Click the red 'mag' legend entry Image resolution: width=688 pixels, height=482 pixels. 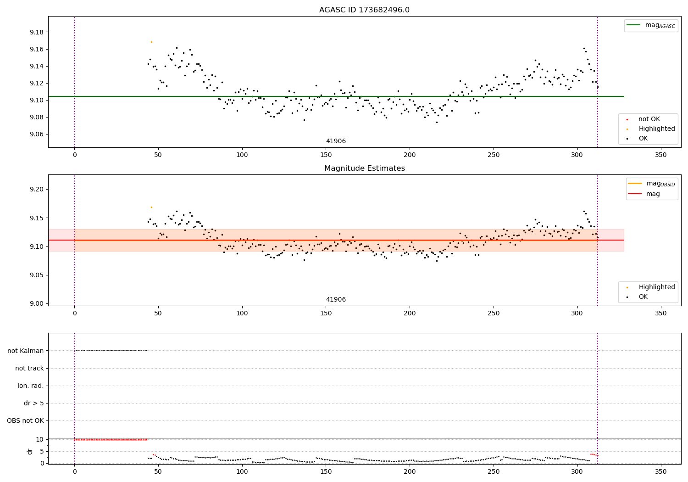click(644, 194)
